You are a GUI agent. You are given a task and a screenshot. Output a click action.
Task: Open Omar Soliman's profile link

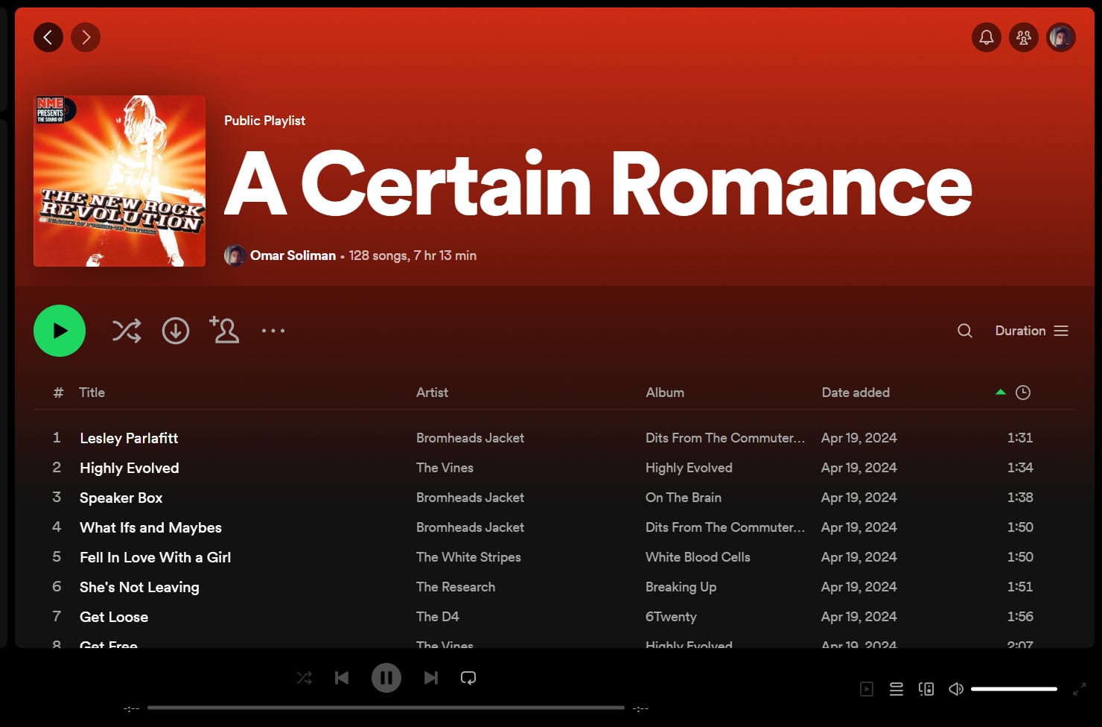[x=293, y=255]
